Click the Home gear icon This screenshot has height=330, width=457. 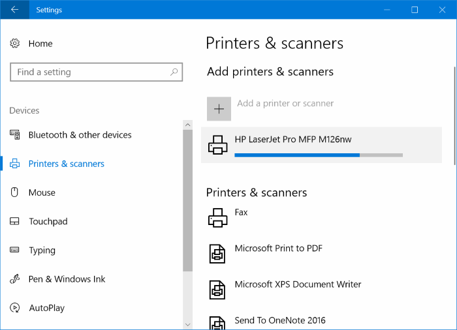point(15,44)
